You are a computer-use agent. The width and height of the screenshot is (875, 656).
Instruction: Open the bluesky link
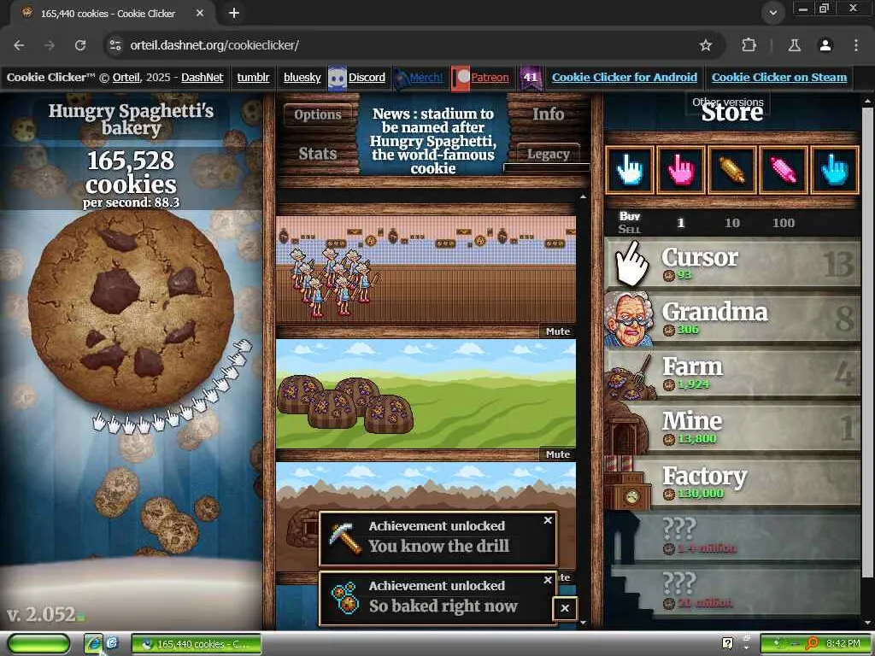tap(302, 78)
